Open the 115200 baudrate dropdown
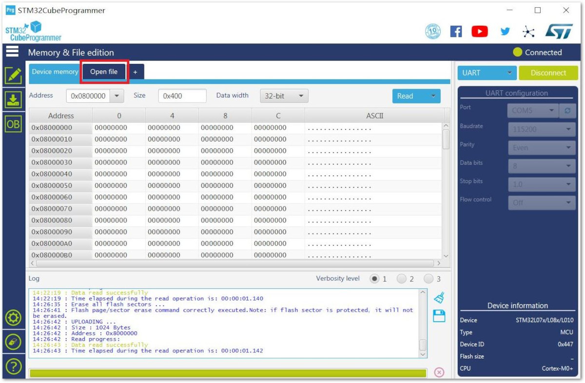This screenshot has width=585, height=383. point(542,129)
